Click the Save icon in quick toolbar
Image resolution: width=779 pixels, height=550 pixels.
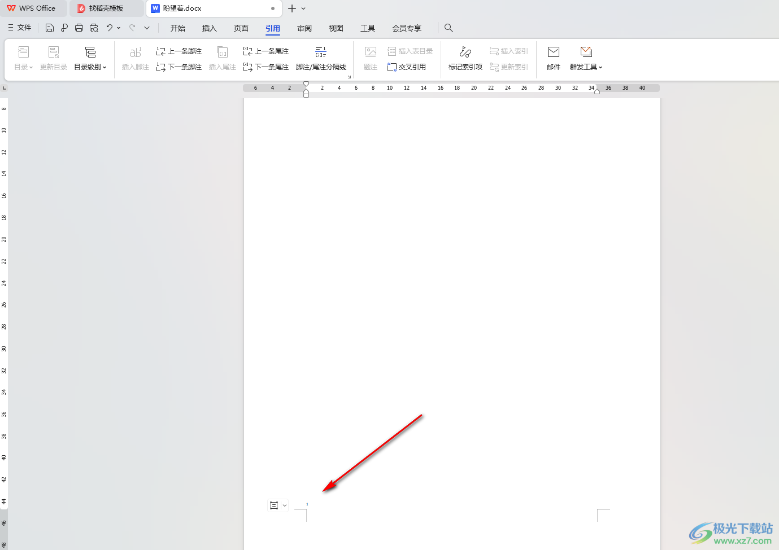[50, 28]
